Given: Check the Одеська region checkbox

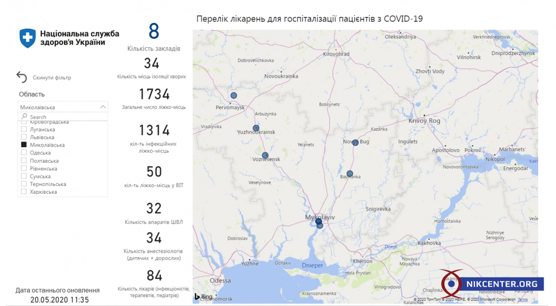Looking at the screenshot, I should tap(24, 153).
